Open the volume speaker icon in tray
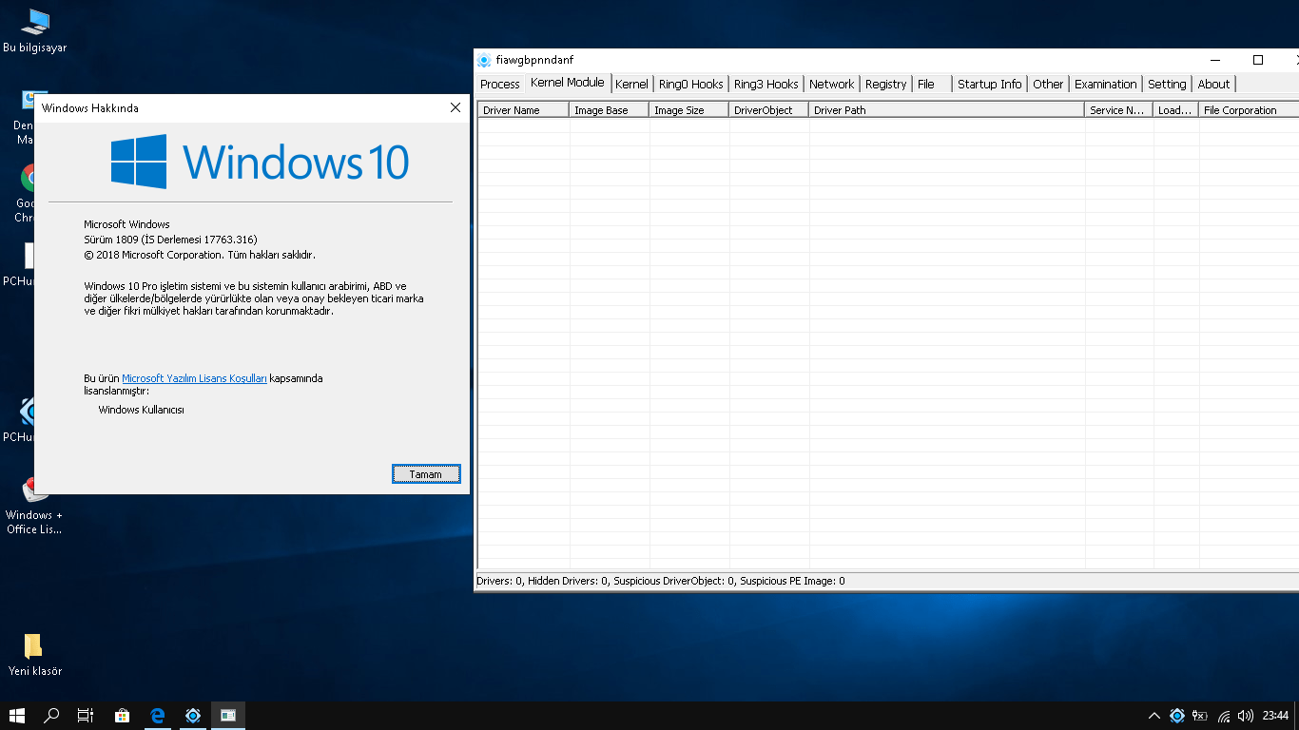Screen dimensions: 1299x730 pos(1246,716)
